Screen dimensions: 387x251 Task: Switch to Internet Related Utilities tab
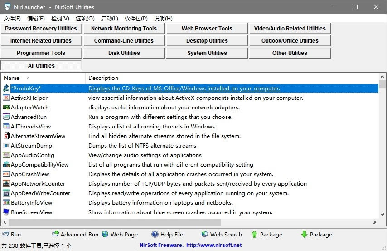pyautogui.click(x=41, y=41)
